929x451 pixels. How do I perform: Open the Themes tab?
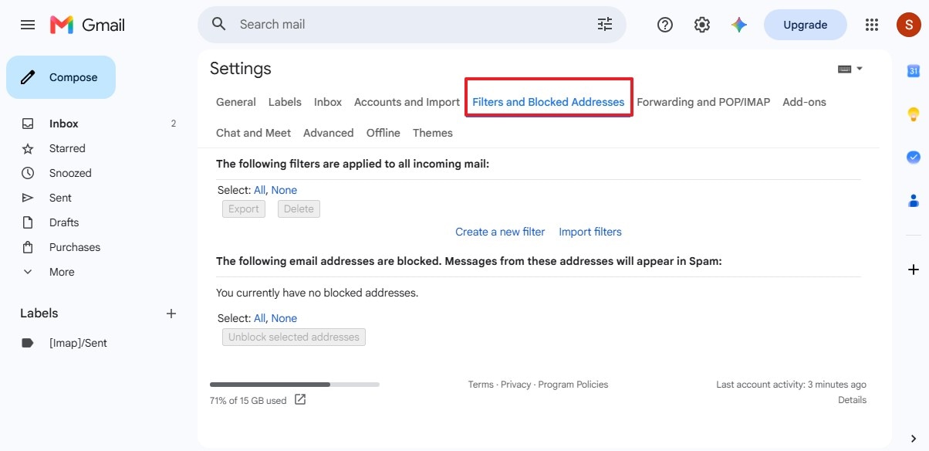[x=433, y=133]
